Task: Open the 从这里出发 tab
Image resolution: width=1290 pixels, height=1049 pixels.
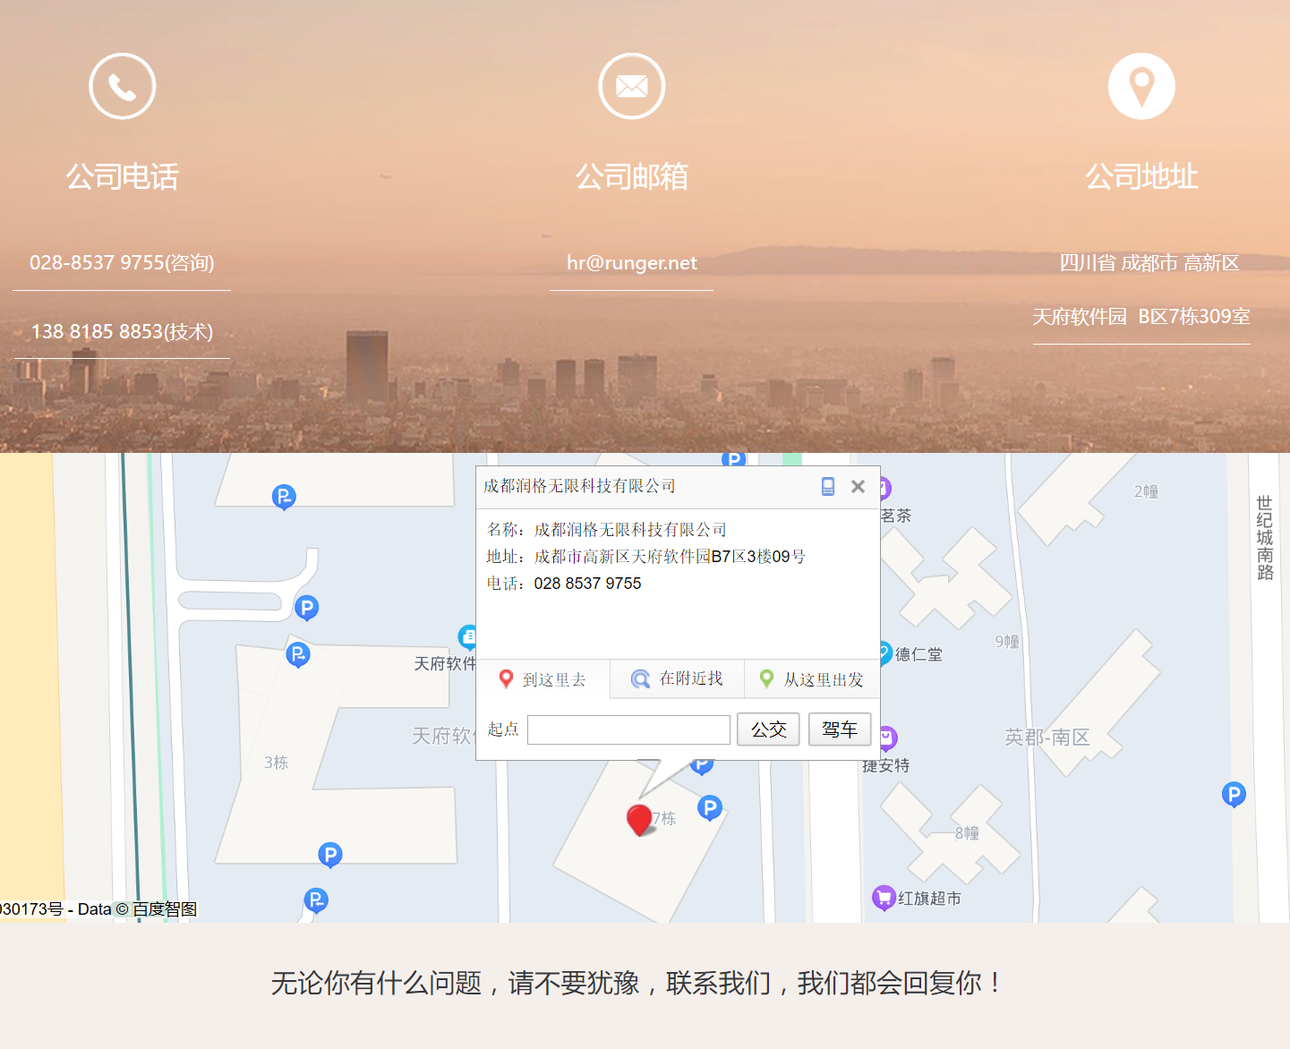Action: click(x=812, y=679)
